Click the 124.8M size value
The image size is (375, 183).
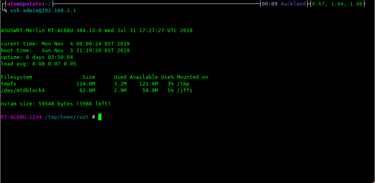(86, 84)
